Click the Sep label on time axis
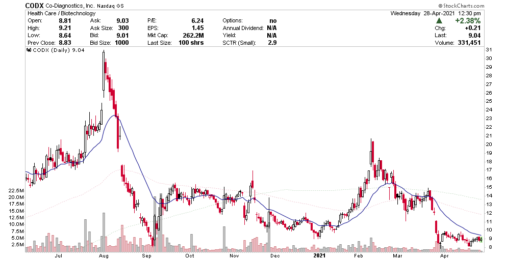This screenshot has height=260, width=505. pos(146,256)
